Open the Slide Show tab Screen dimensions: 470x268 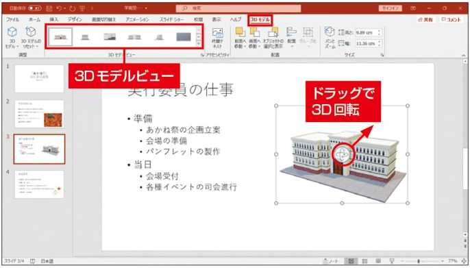pyautogui.click(x=171, y=19)
